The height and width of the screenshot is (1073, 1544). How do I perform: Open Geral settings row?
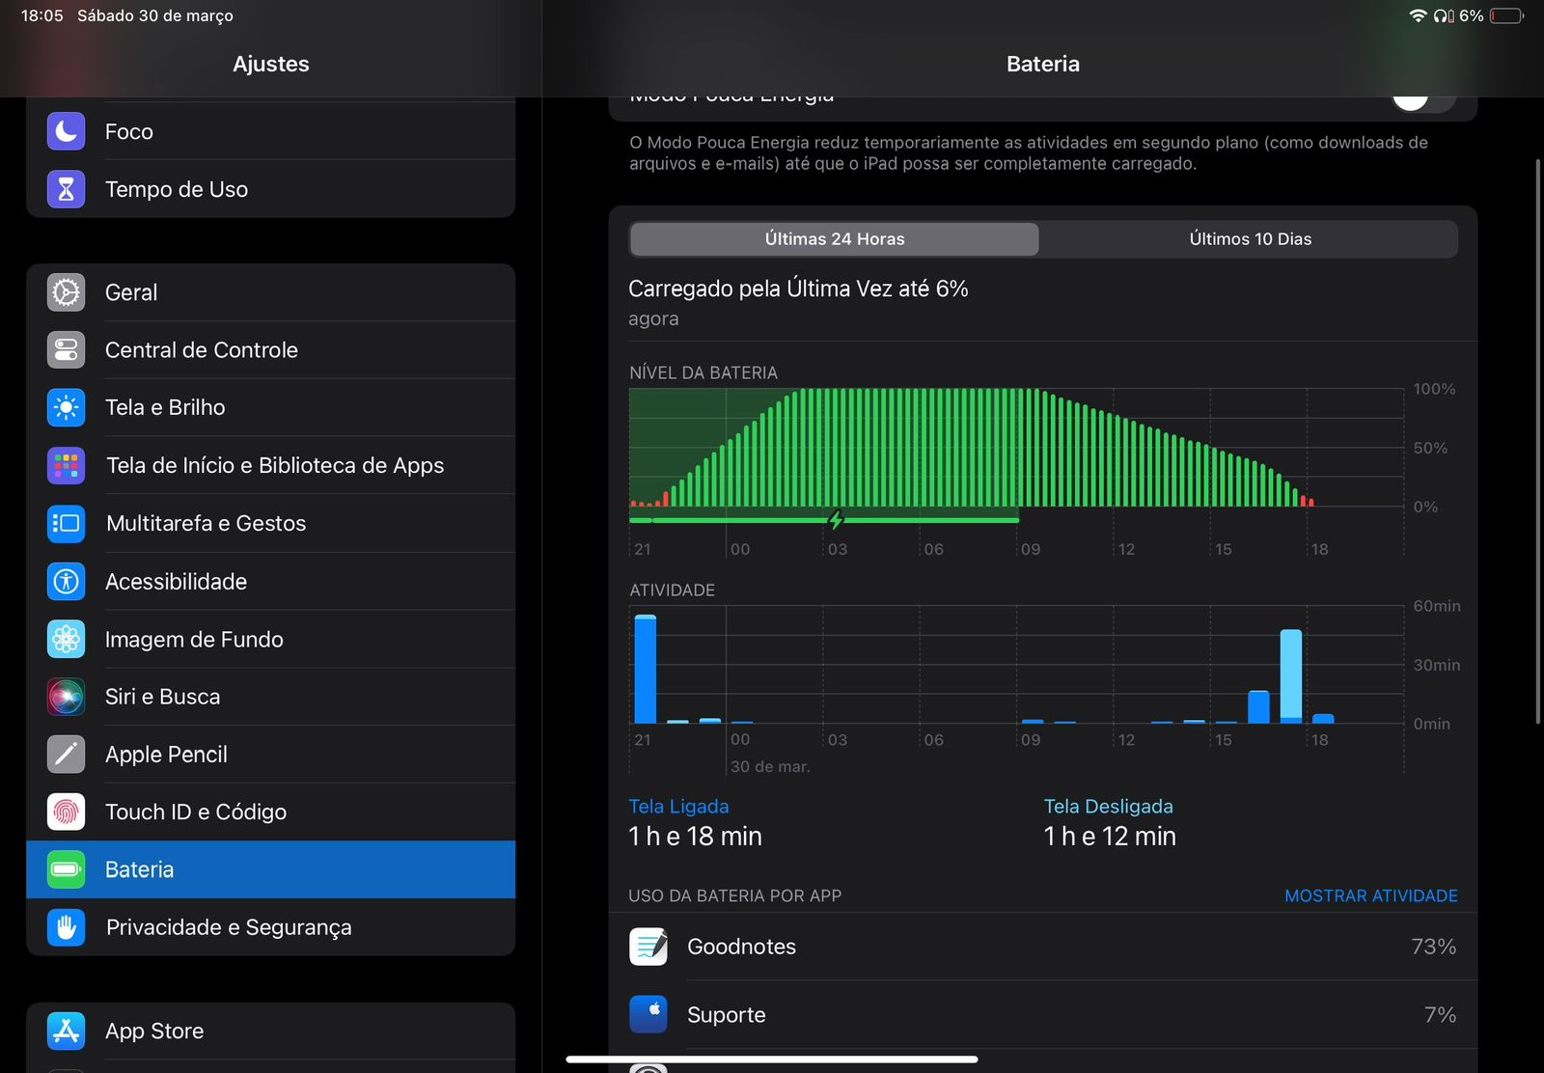click(271, 292)
